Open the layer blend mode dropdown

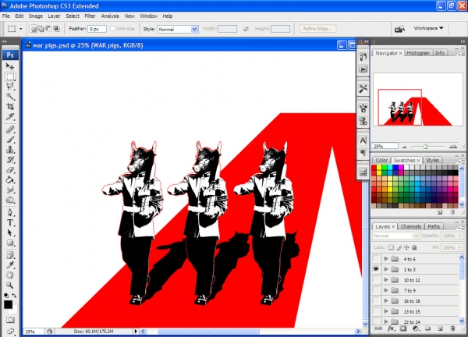395,236
